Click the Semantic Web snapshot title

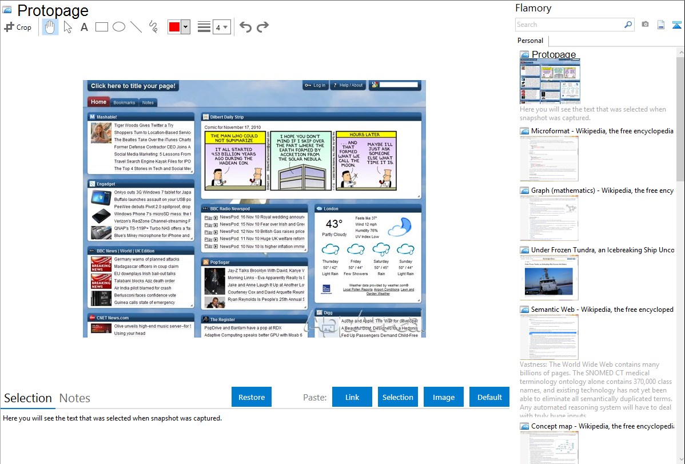tap(602, 309)
